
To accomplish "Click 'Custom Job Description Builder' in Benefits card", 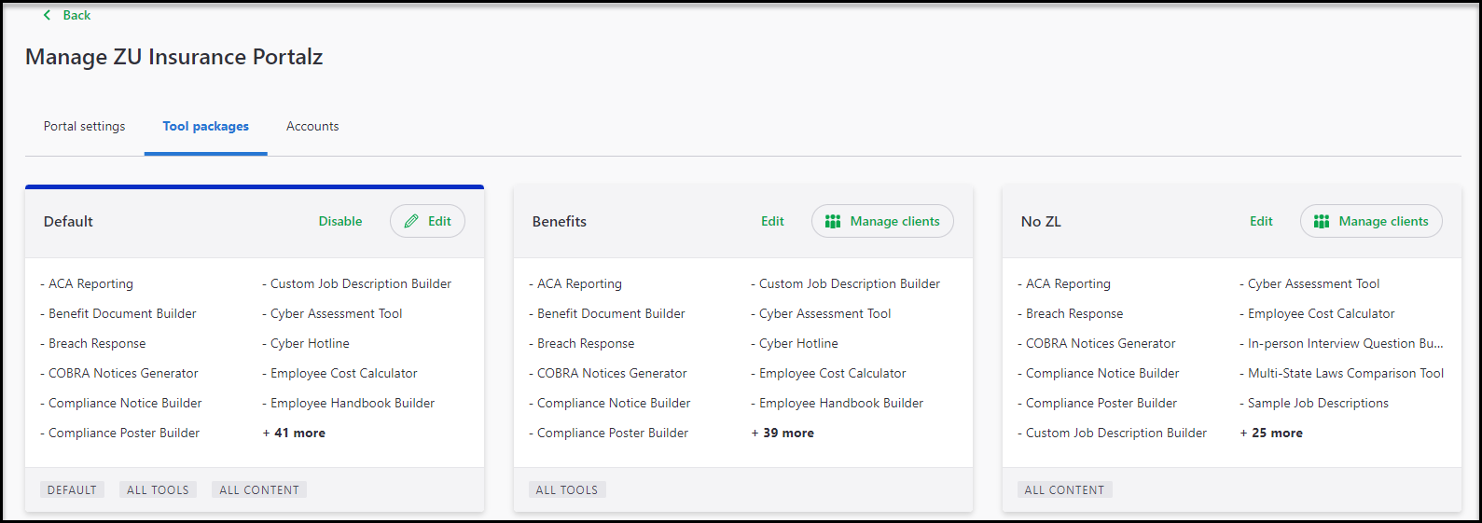I will (x=850, y=283).
